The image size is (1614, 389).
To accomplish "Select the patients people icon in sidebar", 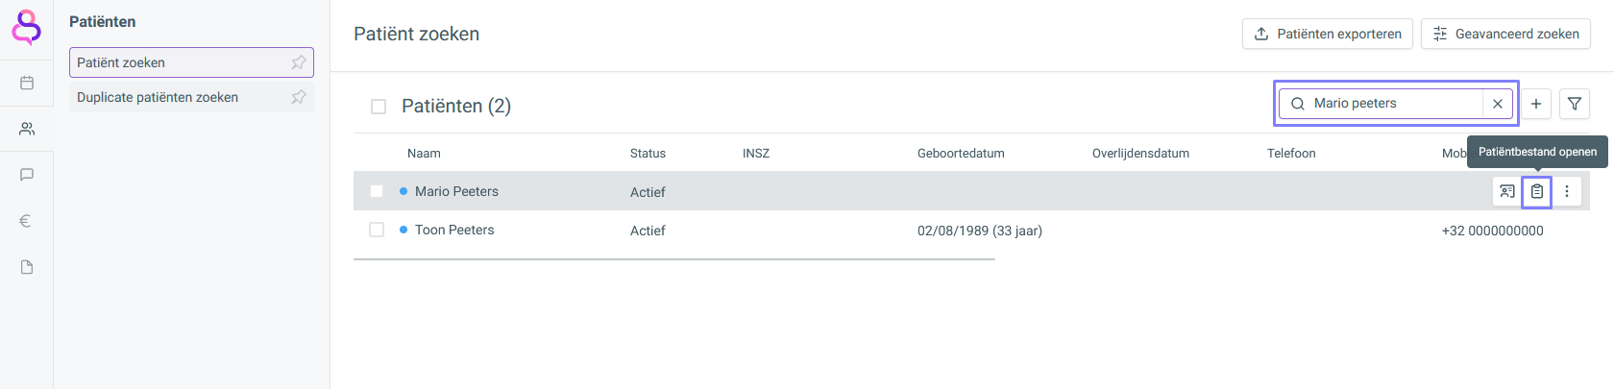I will click(x=27, y=129).
